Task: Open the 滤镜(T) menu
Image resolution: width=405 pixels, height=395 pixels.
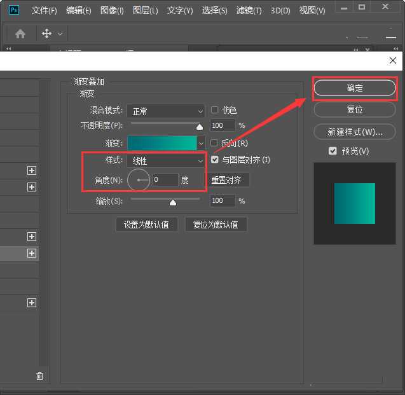Action: coord(251,11)
